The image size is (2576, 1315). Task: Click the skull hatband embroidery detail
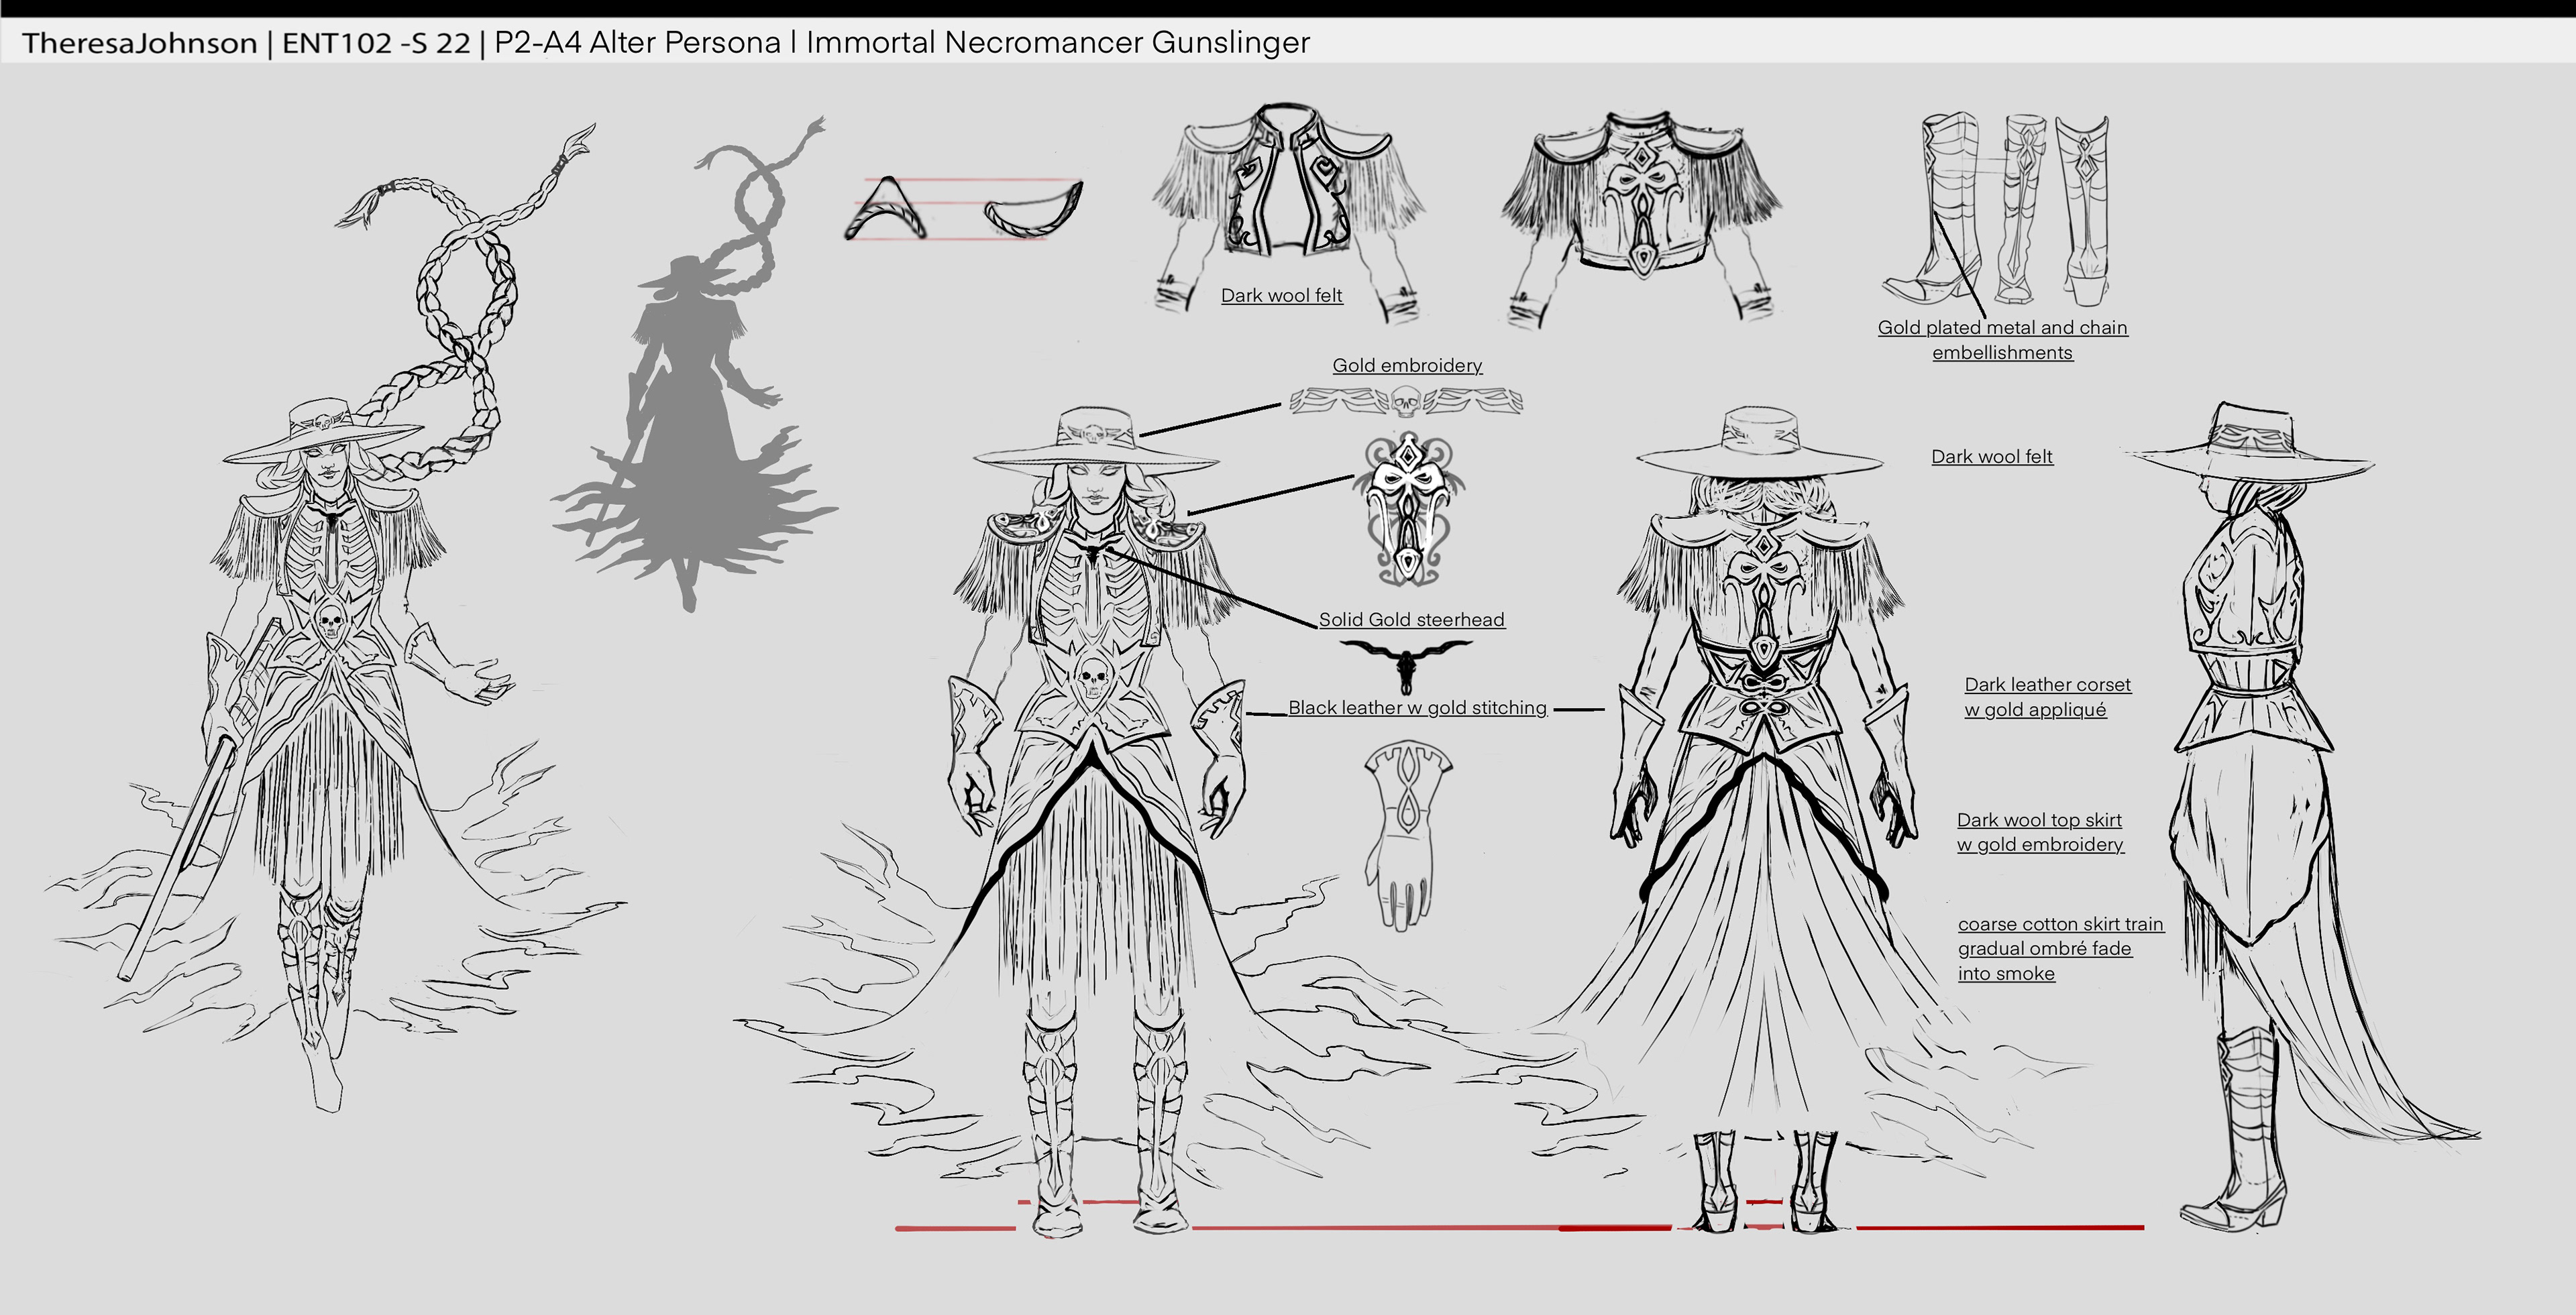coord(1406,402)
